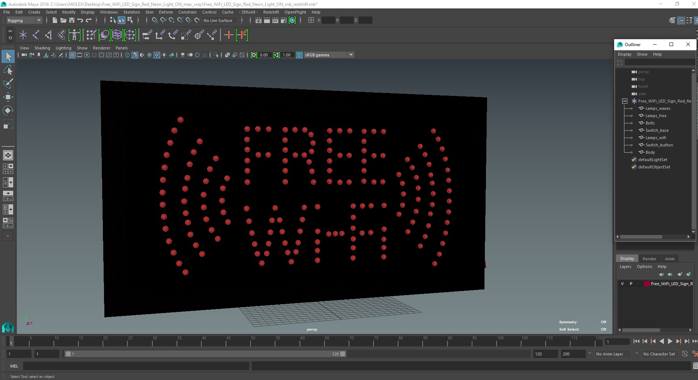The width and height of the screenshot is (698, 380).
Task: Toggle view color management ON button
Action: pyautogui.click(x=299, y=55)
